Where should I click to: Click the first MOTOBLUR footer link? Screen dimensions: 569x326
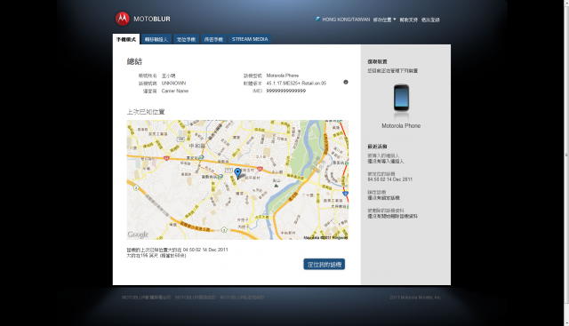(146, 298)
